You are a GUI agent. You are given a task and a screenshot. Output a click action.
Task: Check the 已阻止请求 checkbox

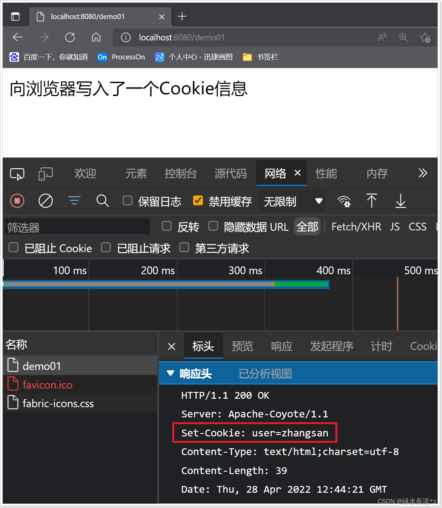tap(106, 247)
